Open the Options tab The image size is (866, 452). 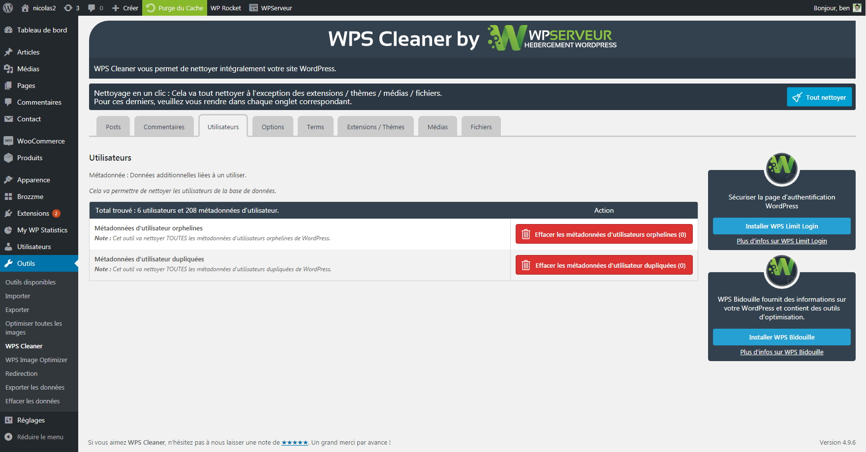[x=273, y=127]
